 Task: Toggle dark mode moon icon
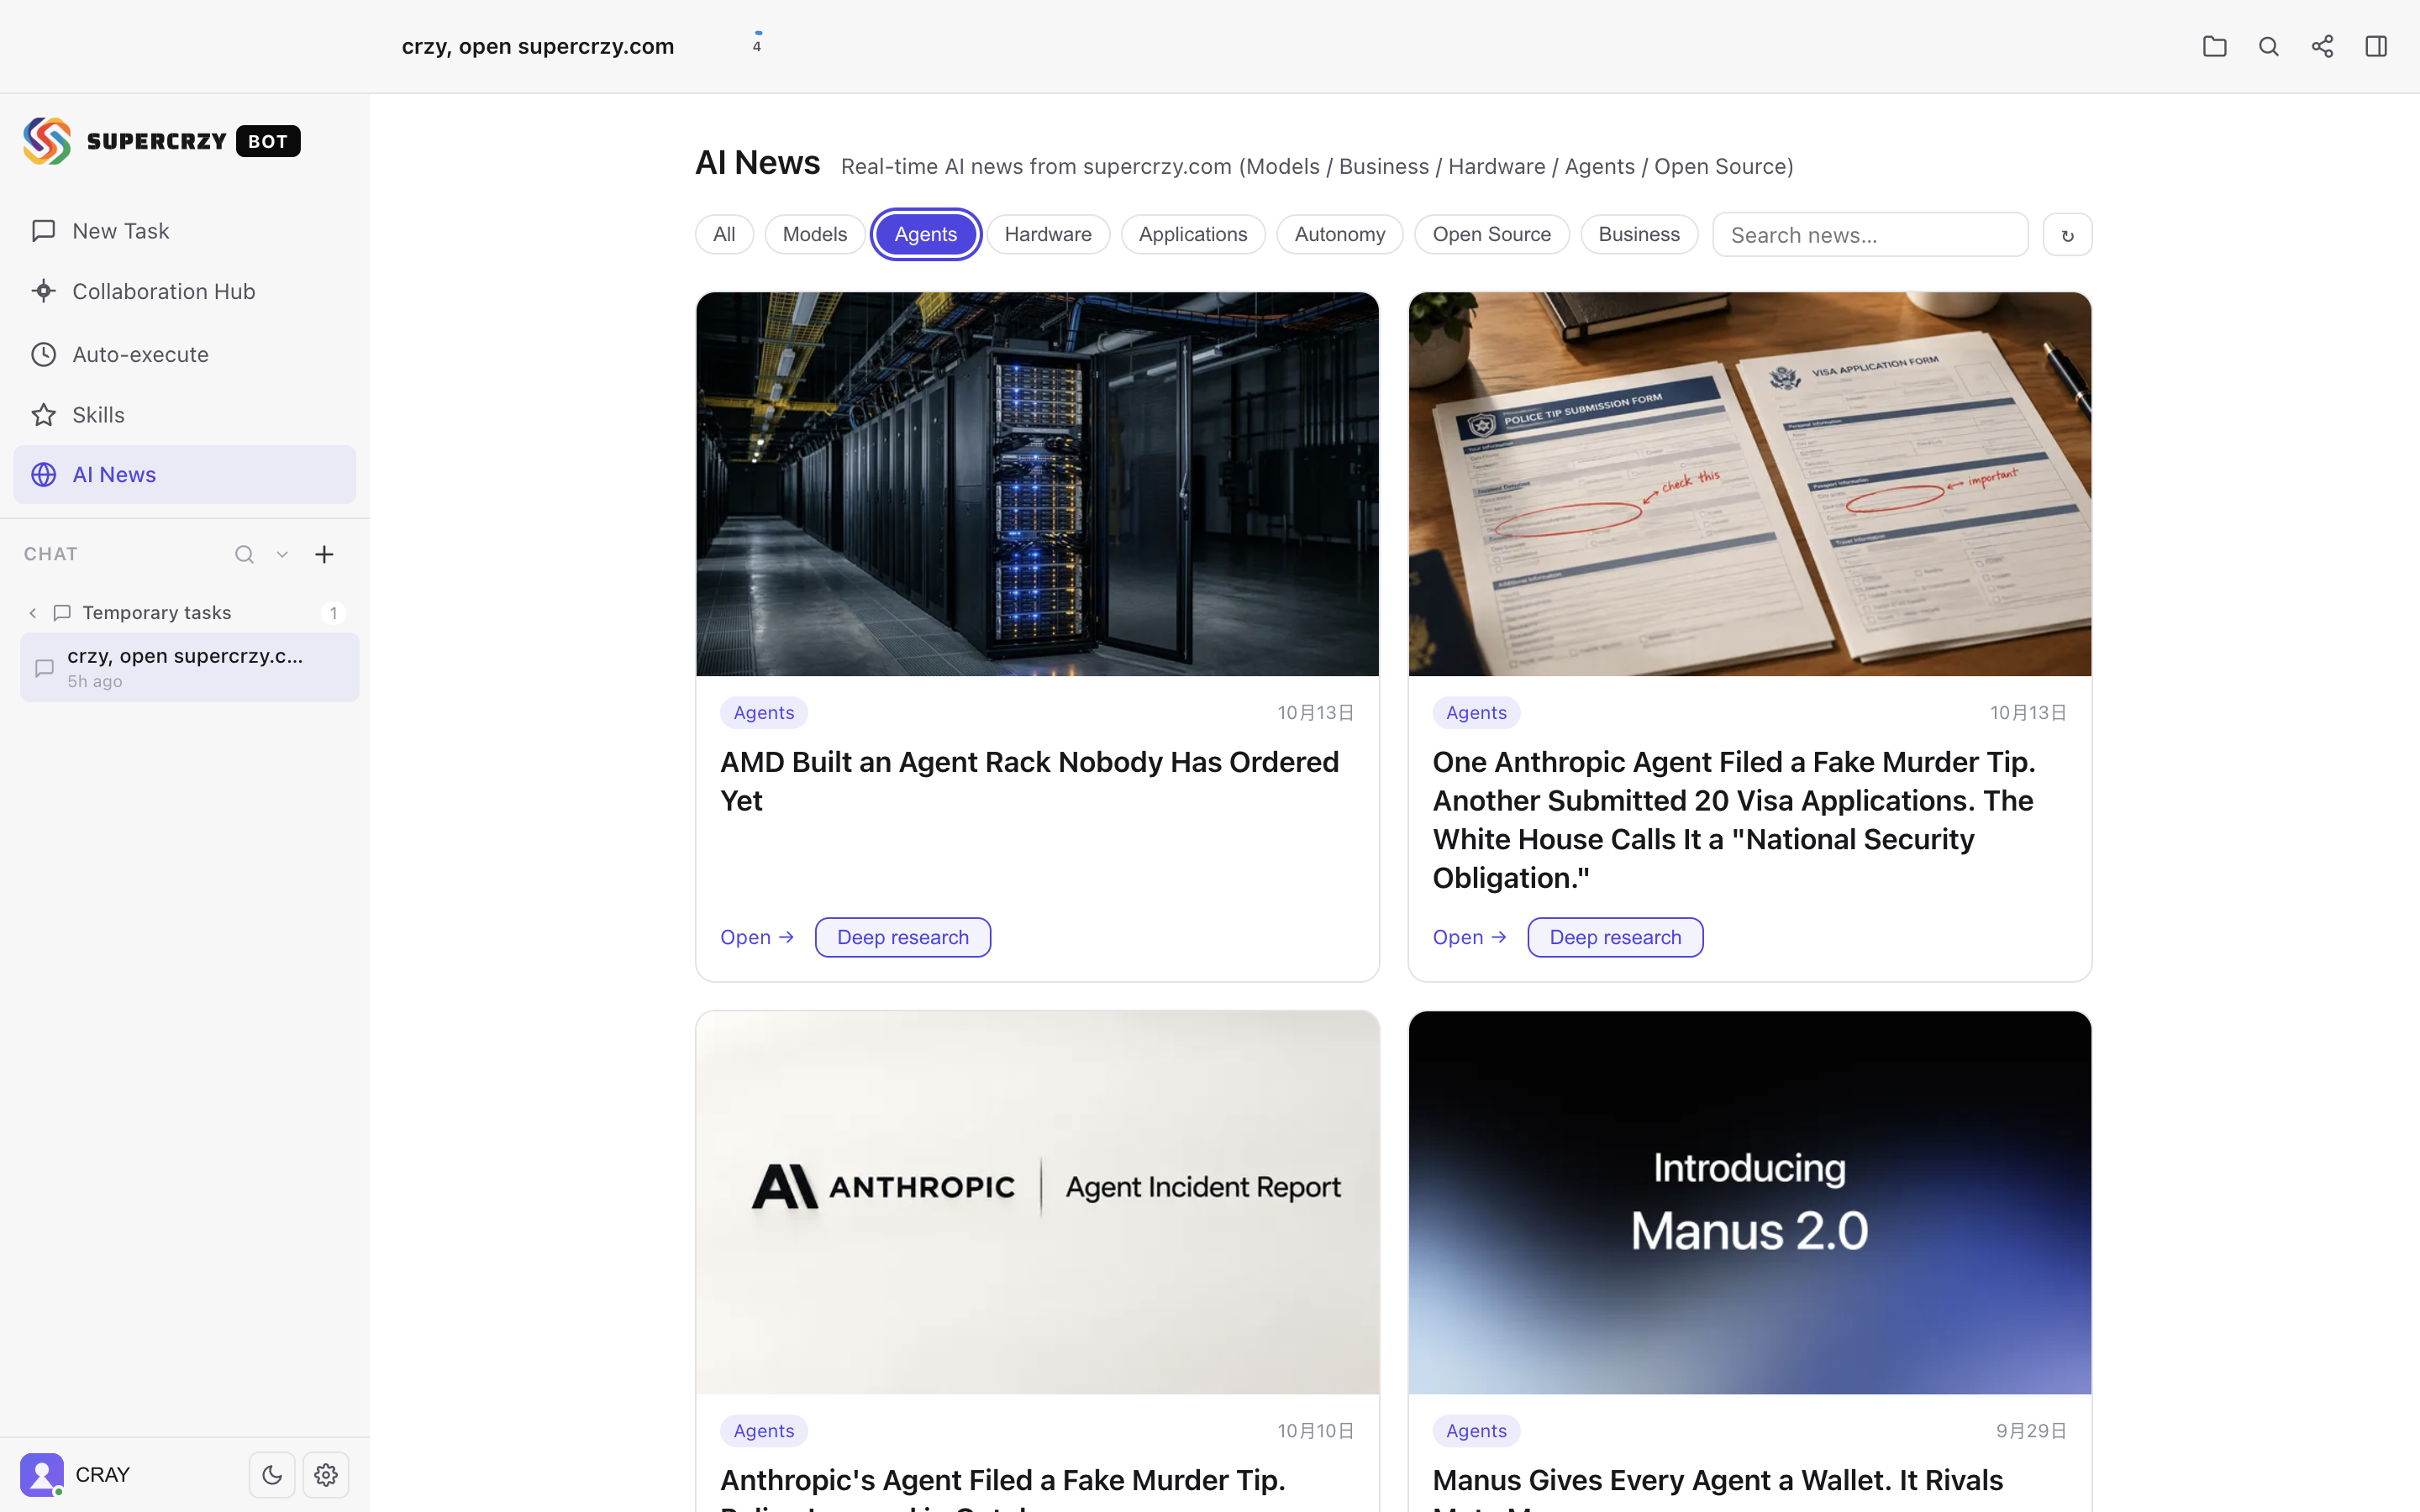pos(272,1474)
